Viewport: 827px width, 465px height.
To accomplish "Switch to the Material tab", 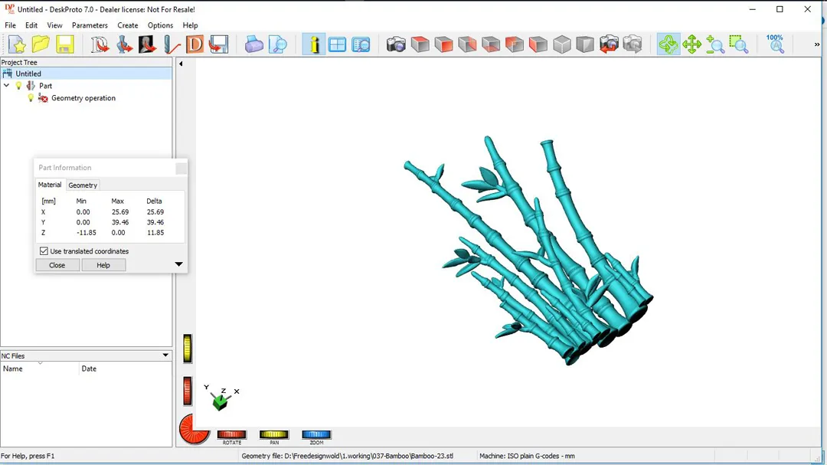I will pos(50,185).
